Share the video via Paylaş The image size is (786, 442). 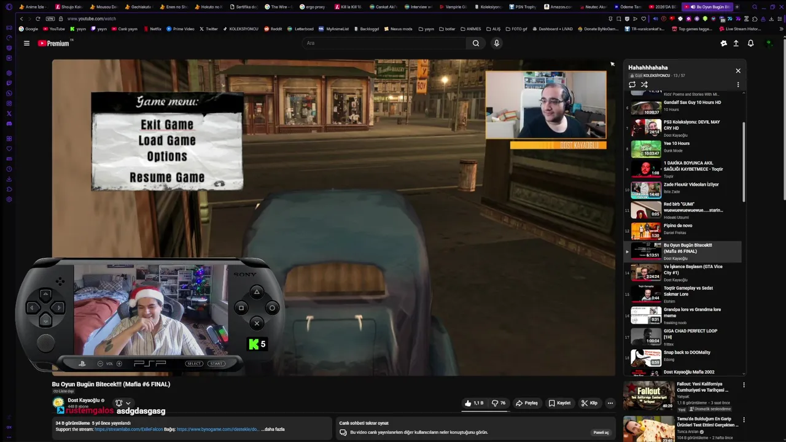point(527,403)
